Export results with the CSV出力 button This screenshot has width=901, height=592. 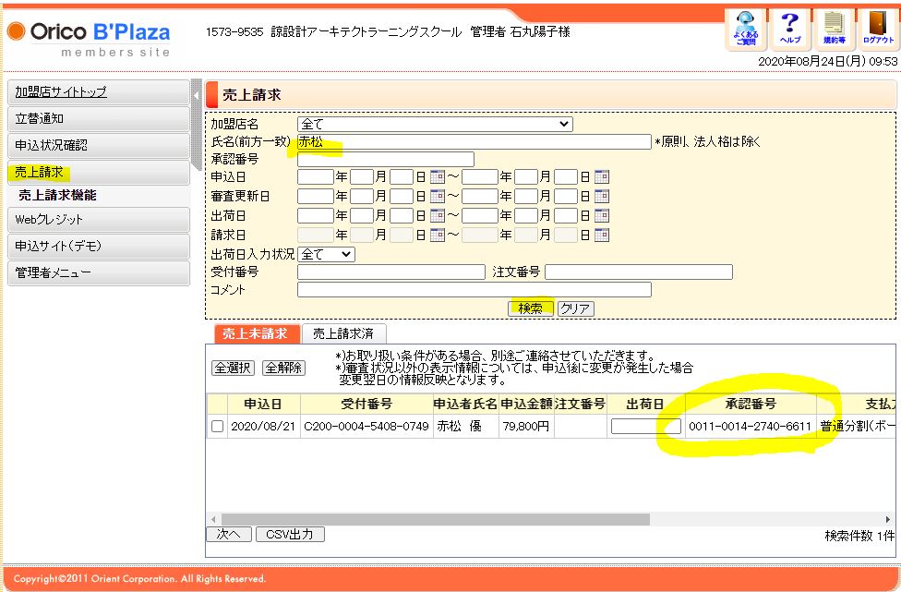click(x=290, y=535)
